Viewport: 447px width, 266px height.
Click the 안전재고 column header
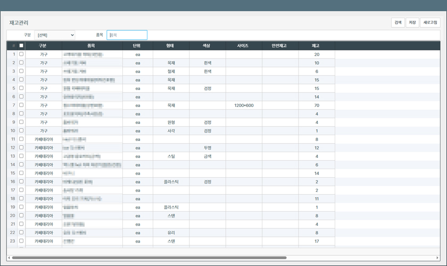[279, 46]
